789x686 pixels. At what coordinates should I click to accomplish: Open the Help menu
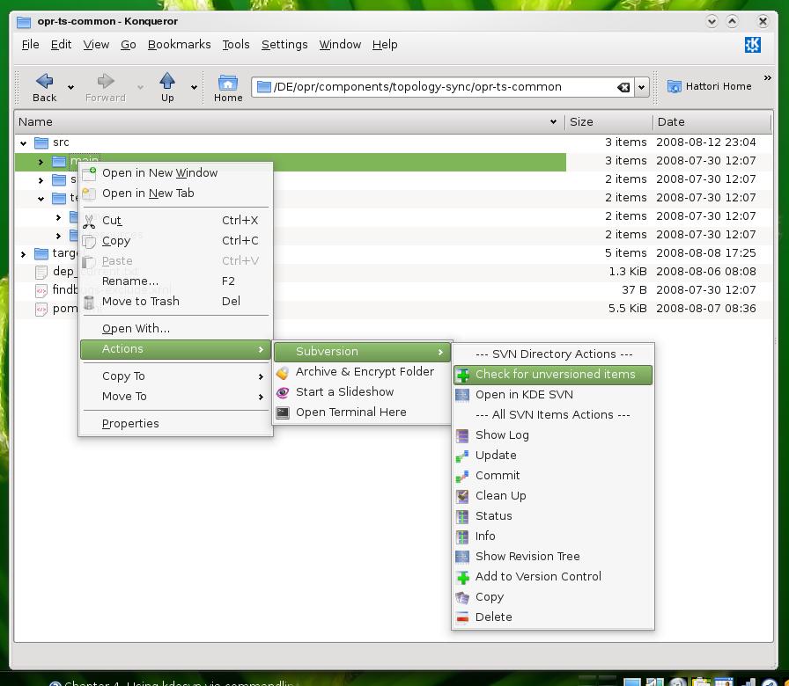[x=385, y=45]
